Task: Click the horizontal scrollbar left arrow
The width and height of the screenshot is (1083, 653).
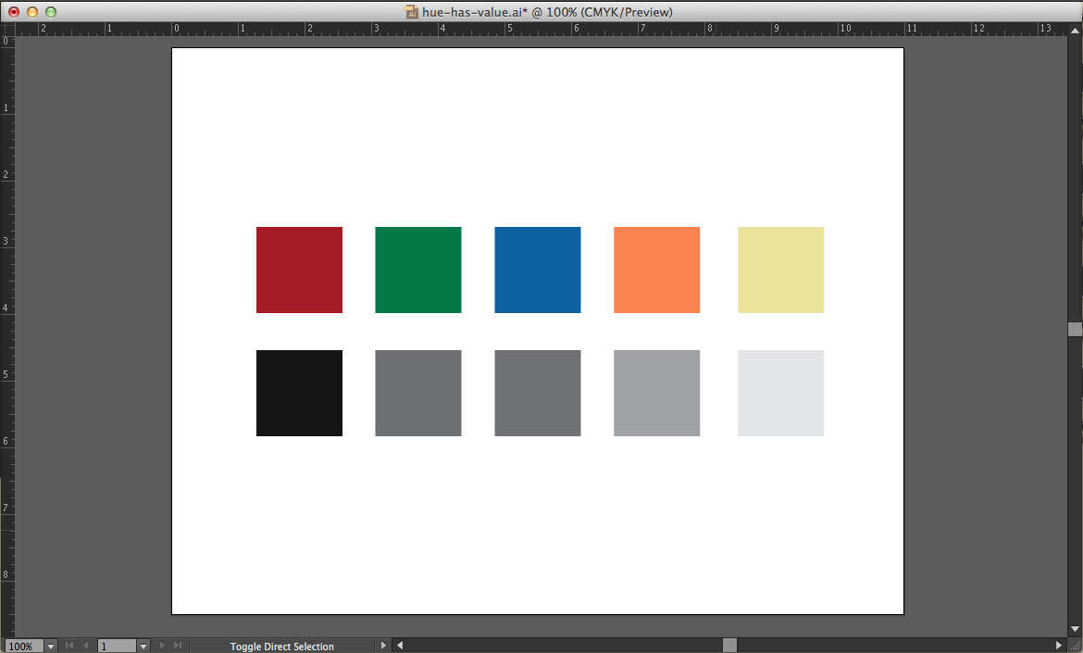Action: pos(399,646)
